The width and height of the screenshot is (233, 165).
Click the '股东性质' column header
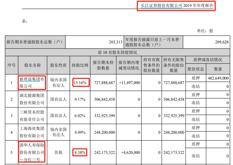pyautogui.click(x=58, y=65)
